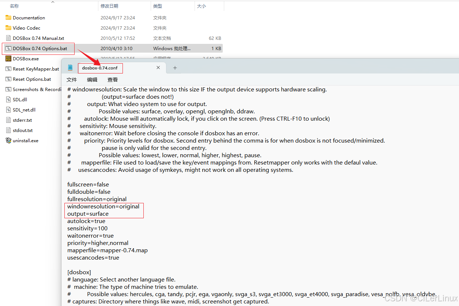
Task: Open the 文件 menu in Notepad
Action: 72,80
